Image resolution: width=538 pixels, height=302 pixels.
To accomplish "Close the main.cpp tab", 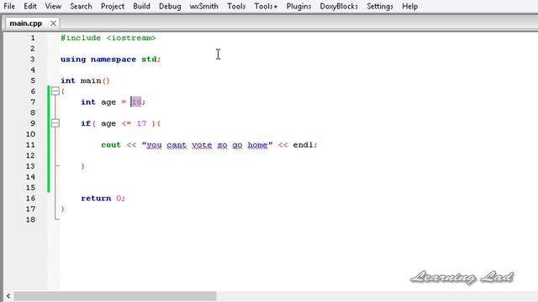I will [x=53, y=23].
